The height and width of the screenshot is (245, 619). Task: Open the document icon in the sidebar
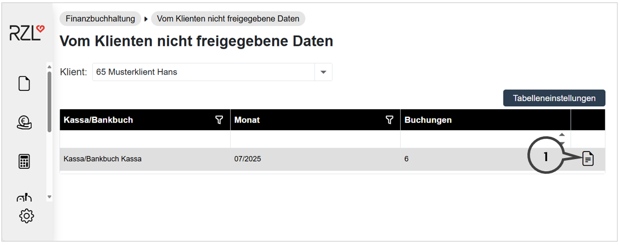point(24,83)
